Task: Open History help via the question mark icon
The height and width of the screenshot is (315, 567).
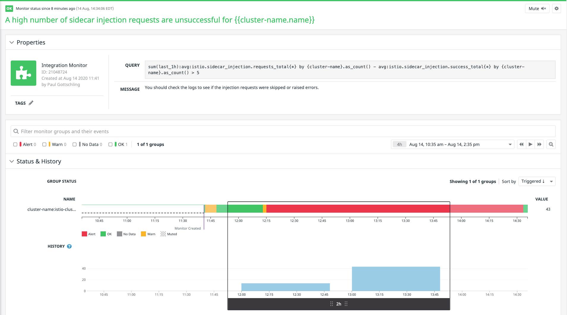Action: (x=69, y=246)
